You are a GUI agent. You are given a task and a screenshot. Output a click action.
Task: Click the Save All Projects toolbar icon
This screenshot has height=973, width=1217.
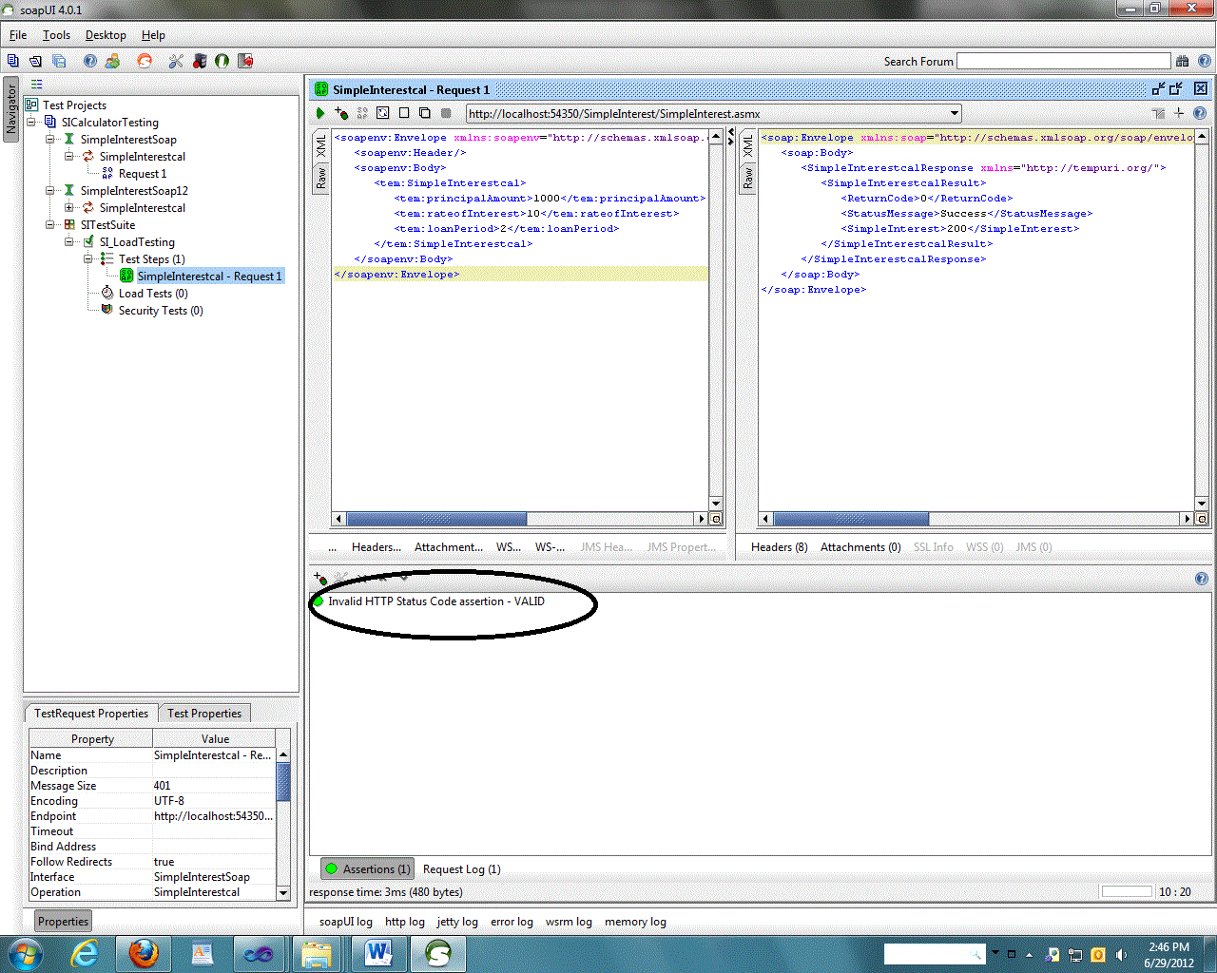(x=59, y=61)
